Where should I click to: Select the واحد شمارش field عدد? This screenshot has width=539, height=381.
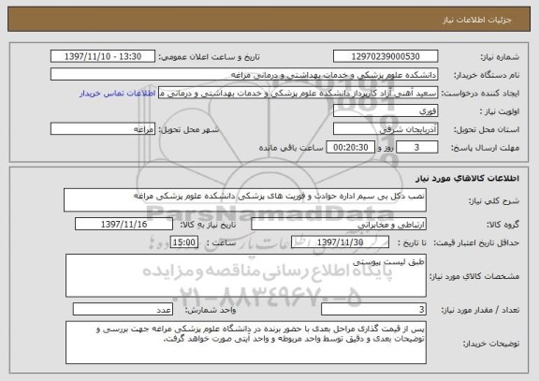pos(123,310)
